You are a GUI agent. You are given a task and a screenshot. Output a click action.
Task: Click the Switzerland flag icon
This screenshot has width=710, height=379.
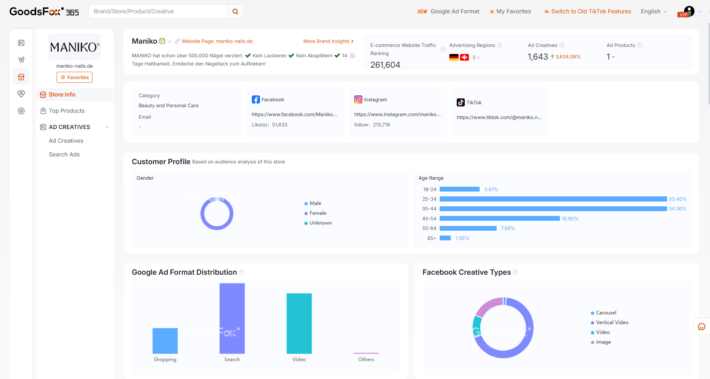pos(464,57)
